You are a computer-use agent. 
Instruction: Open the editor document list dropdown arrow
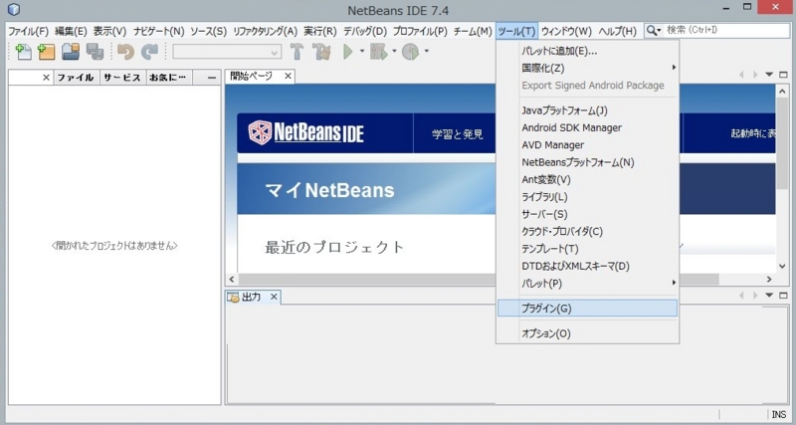[x=769, y=75]
